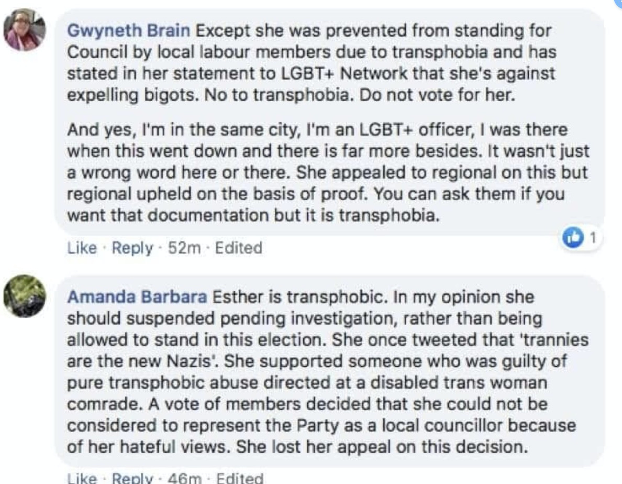The height and width of the screenshot is (484, 622).
Task: Click the text body of Gwyneth's comment
Action: 328,123
